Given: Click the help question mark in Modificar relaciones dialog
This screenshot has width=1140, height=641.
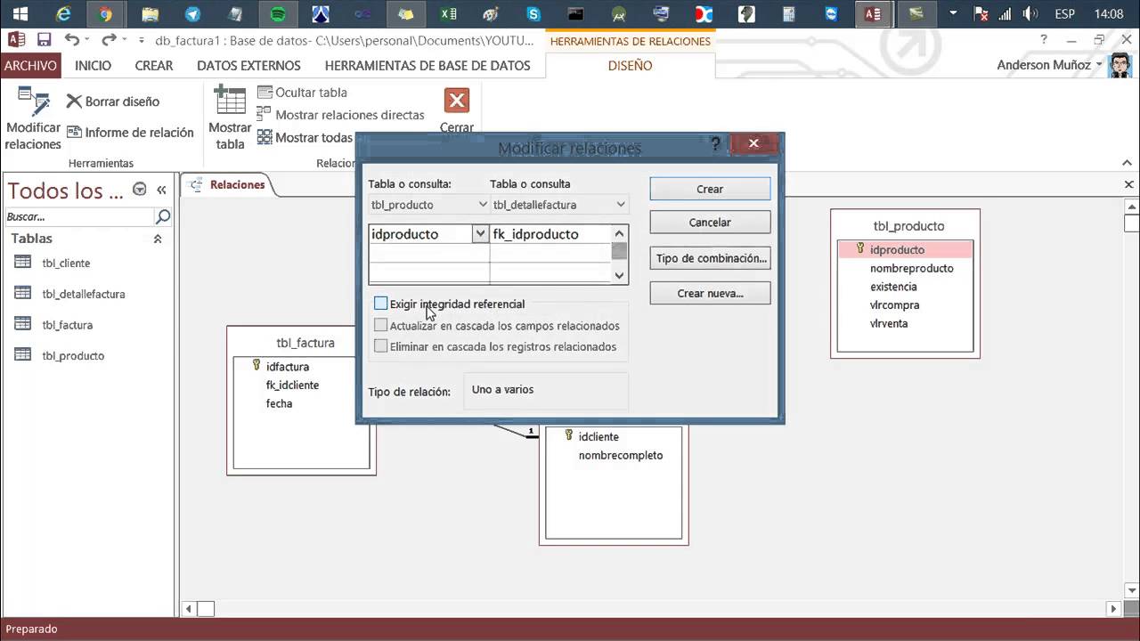Looking at the screenshot, I should 714,143.
